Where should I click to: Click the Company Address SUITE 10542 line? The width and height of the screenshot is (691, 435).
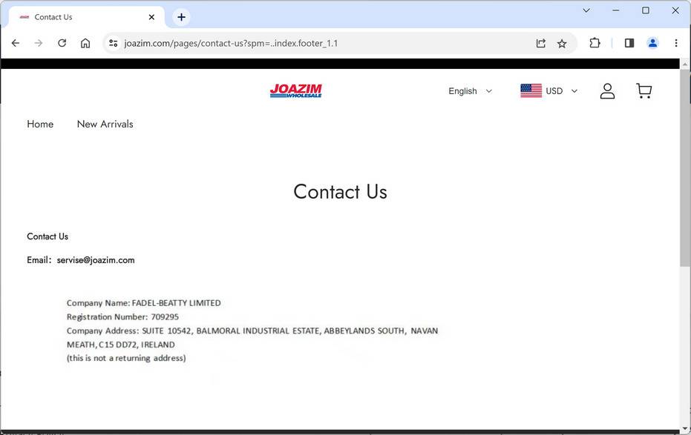click(x=252, y=331)
